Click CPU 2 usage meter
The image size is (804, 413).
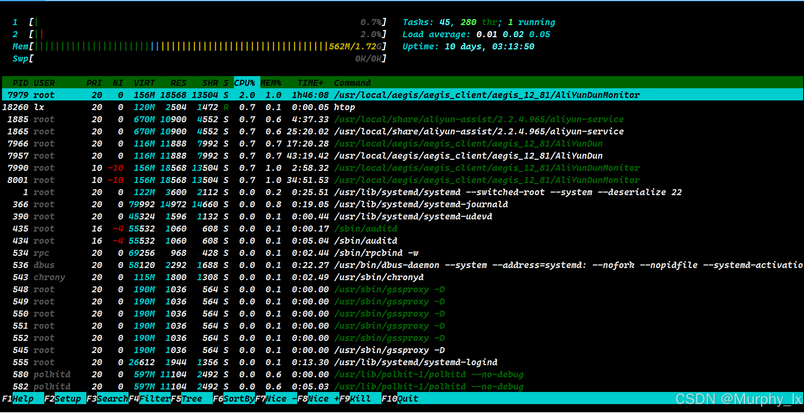(x=199, y=34)
